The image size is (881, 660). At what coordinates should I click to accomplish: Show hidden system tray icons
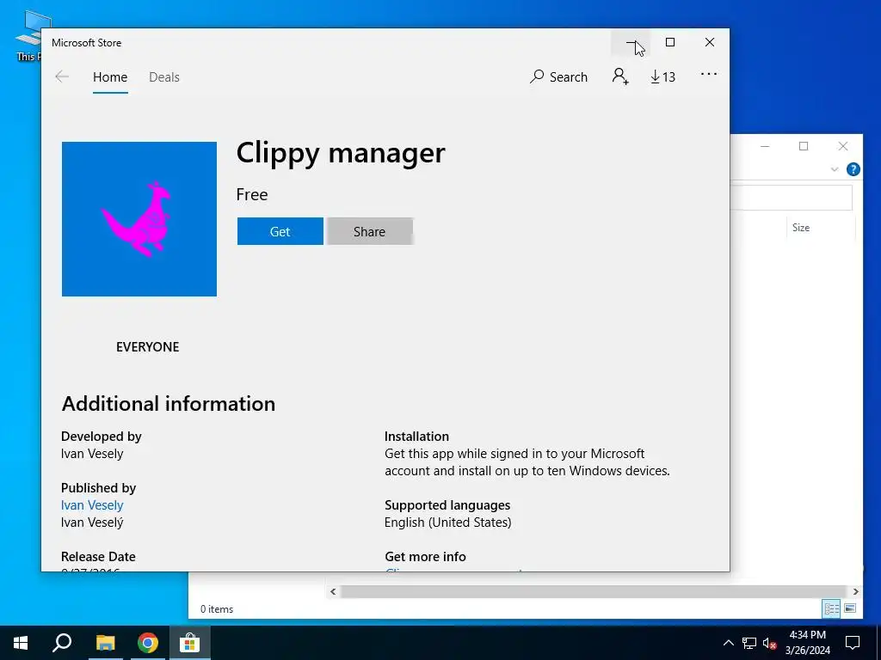coord(728,643)
